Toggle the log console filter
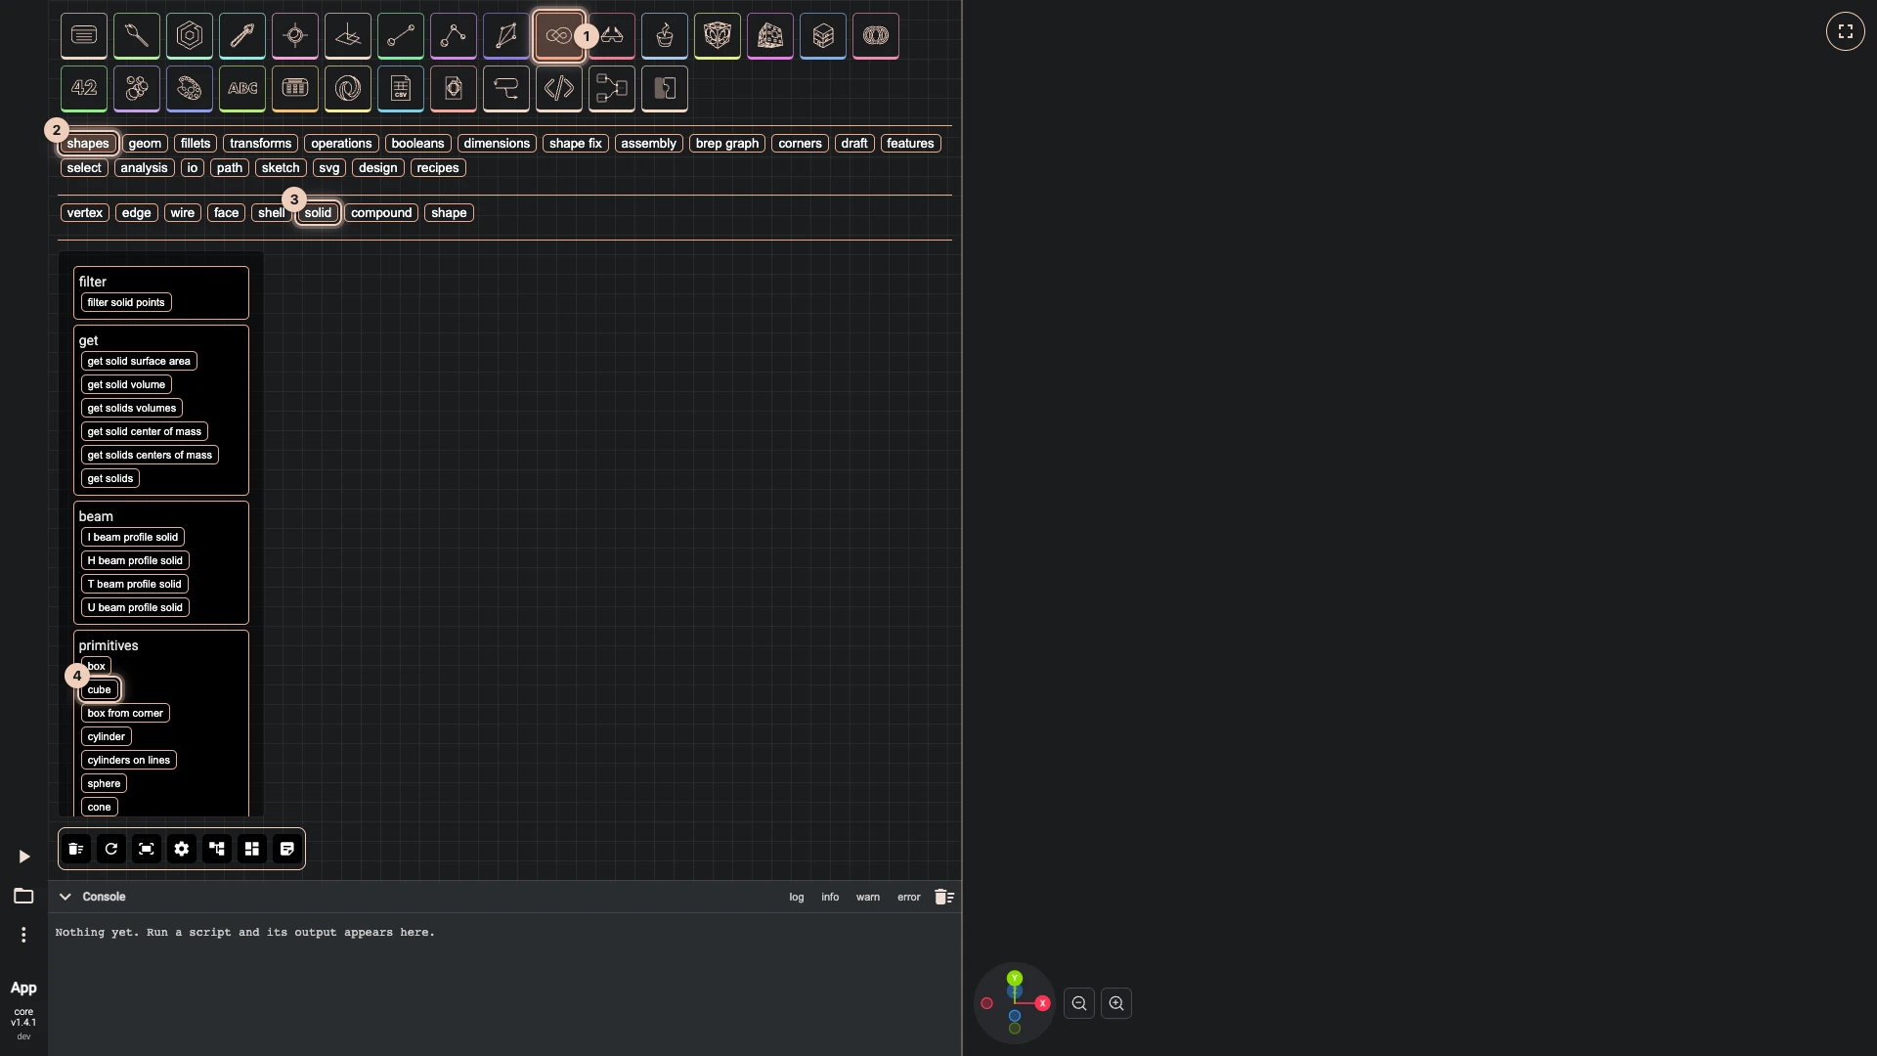Viewport: 1877px width, 1056px height. tap(797, 897)
